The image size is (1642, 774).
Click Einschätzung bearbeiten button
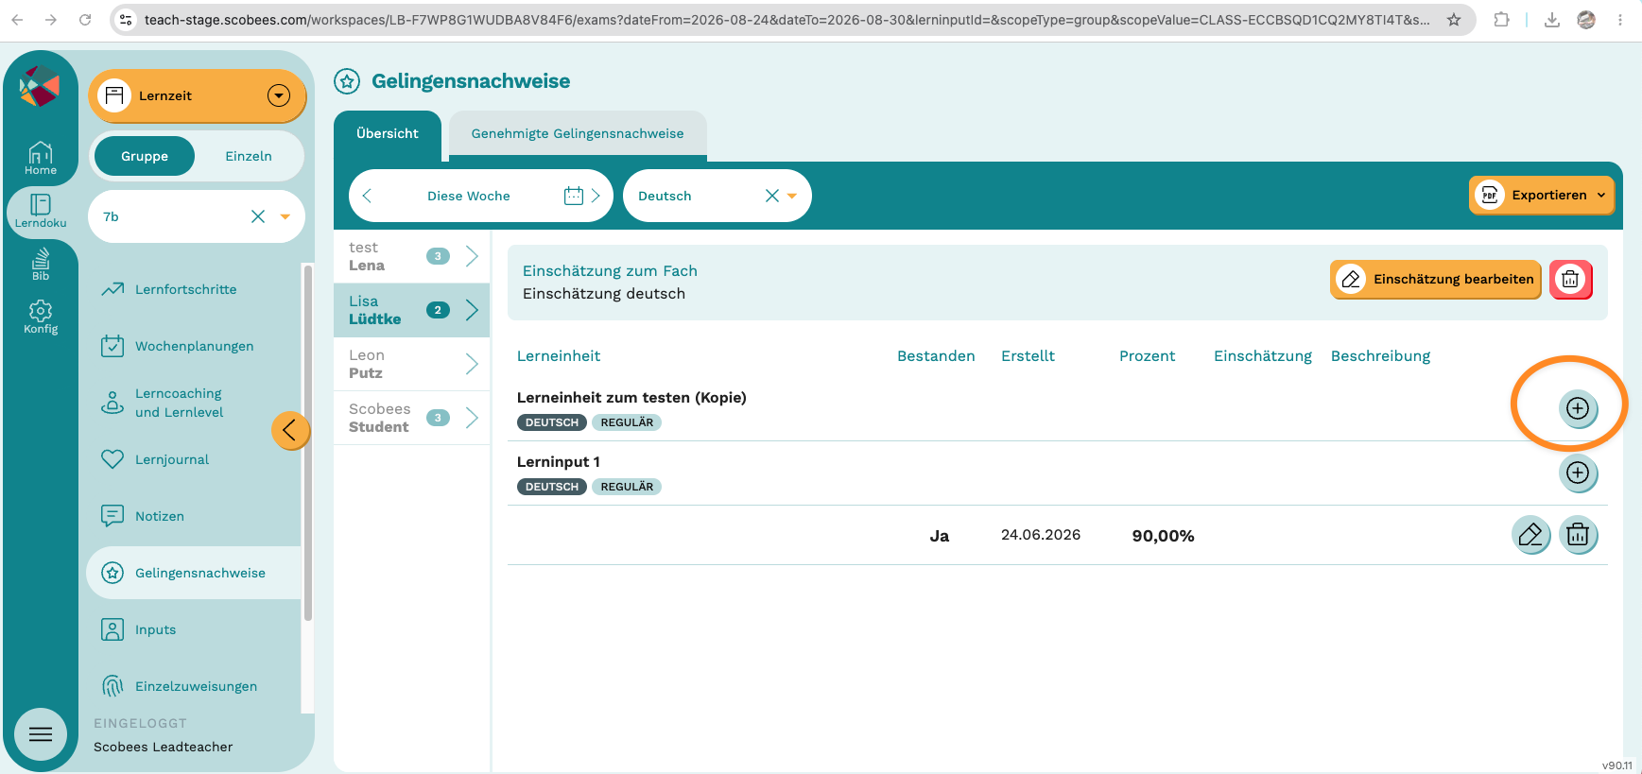(x=1435, y=279)
